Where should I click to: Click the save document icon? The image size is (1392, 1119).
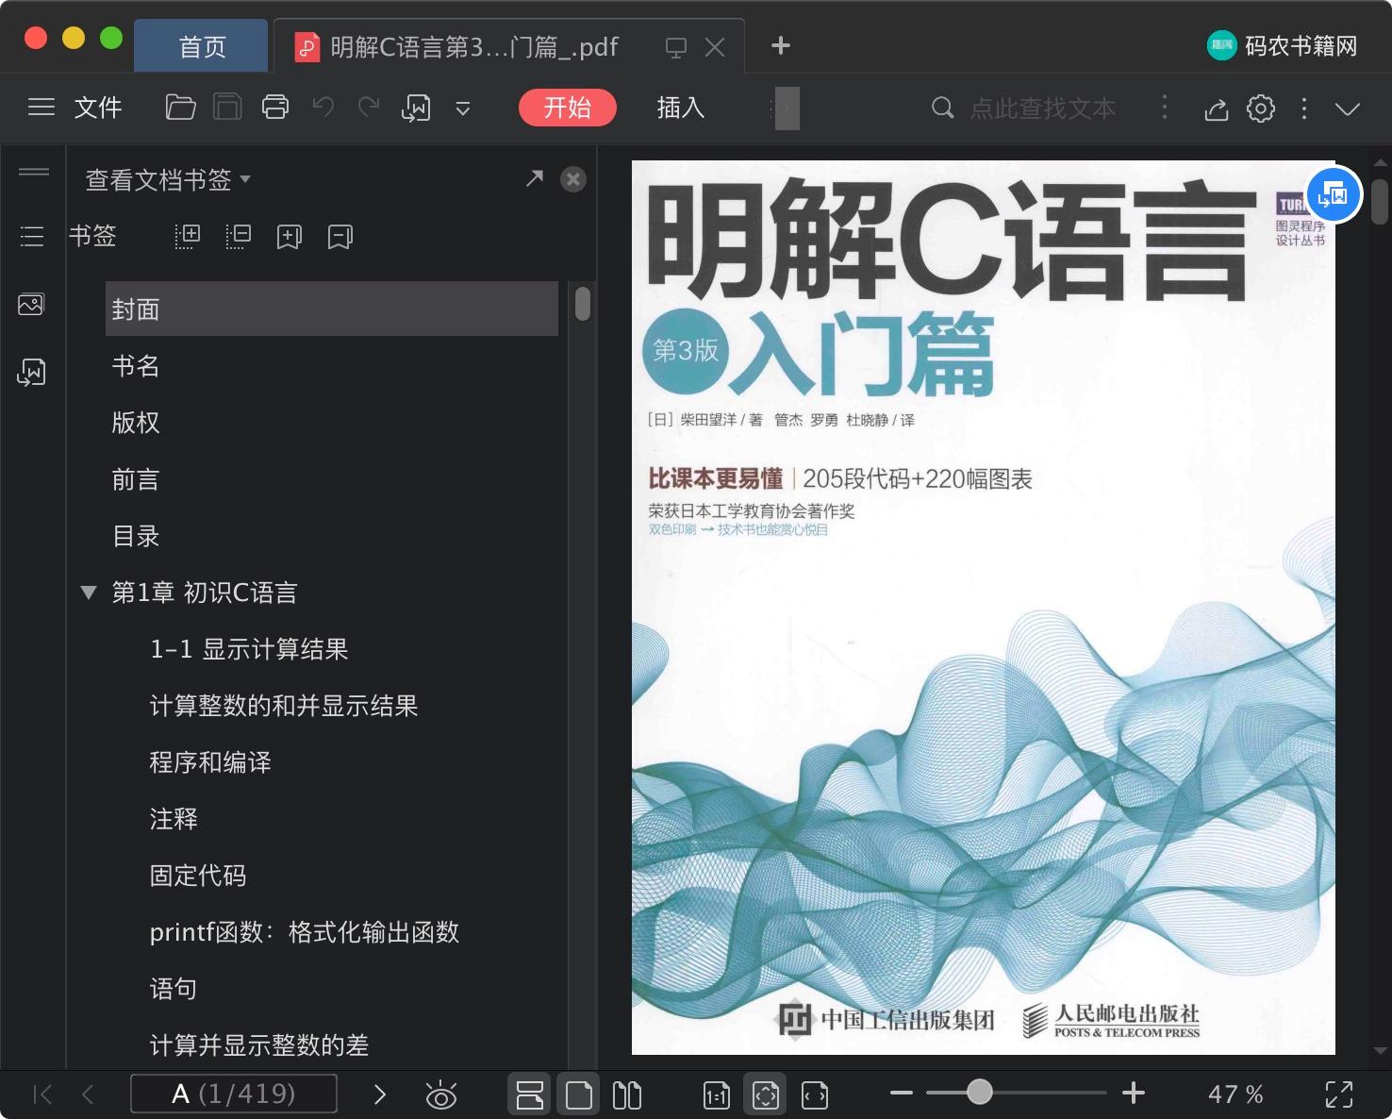[227, 108]
